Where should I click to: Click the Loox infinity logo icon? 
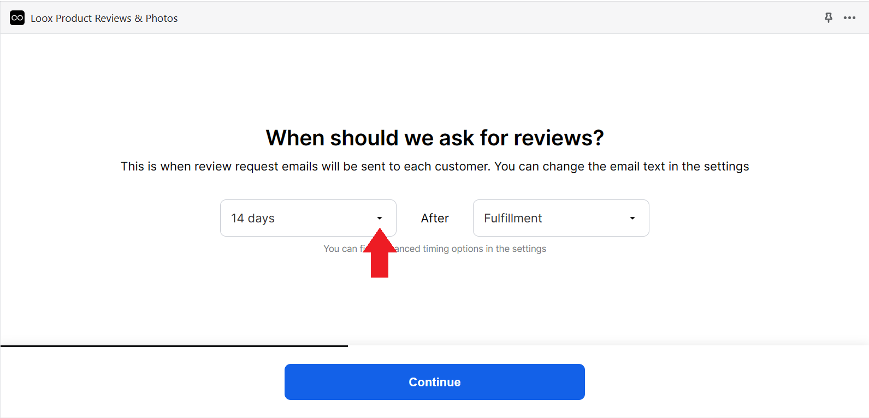[17, 18]
